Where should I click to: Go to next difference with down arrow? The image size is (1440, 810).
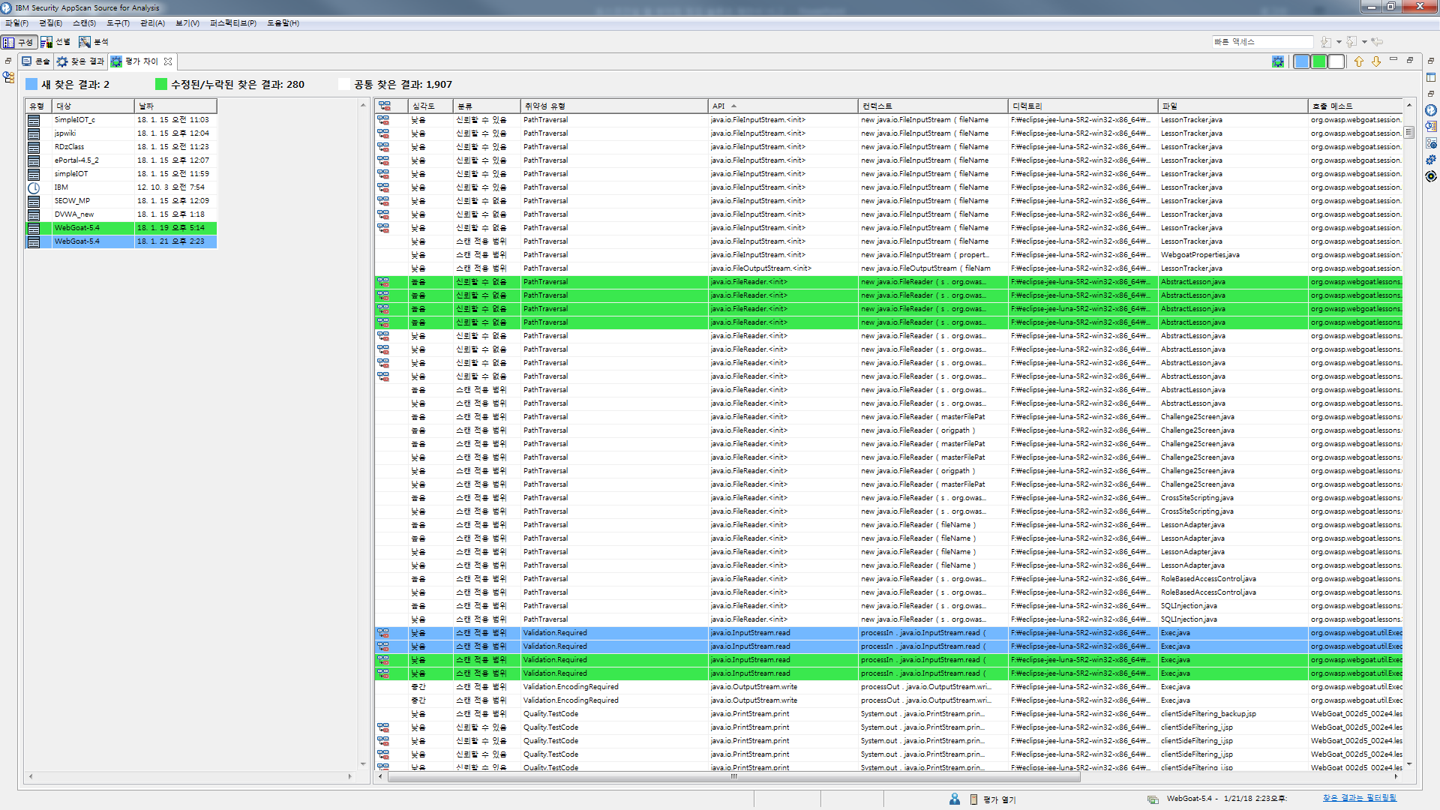coord(1376,61)
